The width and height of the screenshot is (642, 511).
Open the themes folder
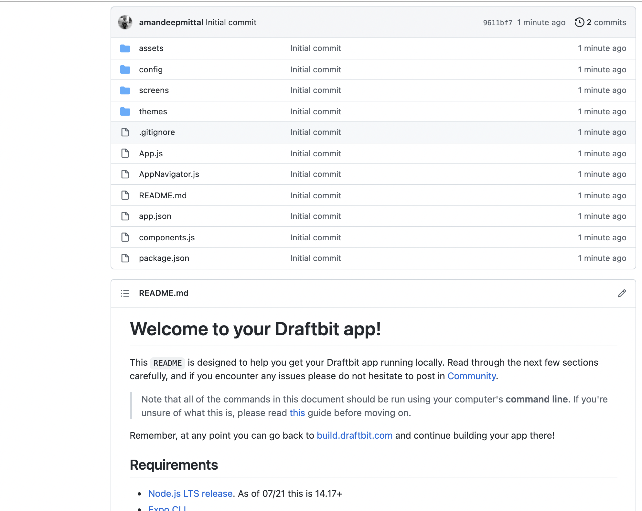pos(153,111)
